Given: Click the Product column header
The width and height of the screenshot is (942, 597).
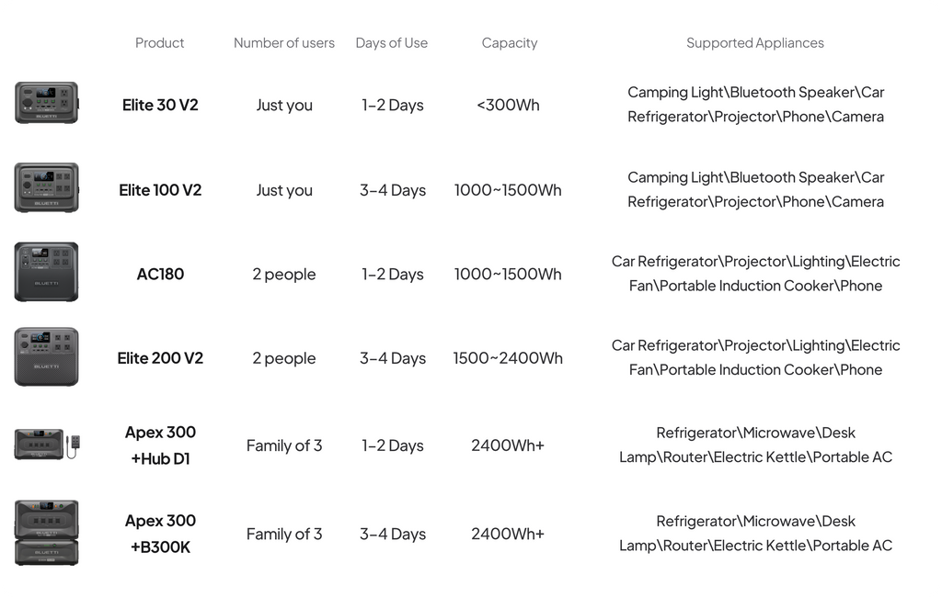Looking at the screenshot, I should point(160,43).
